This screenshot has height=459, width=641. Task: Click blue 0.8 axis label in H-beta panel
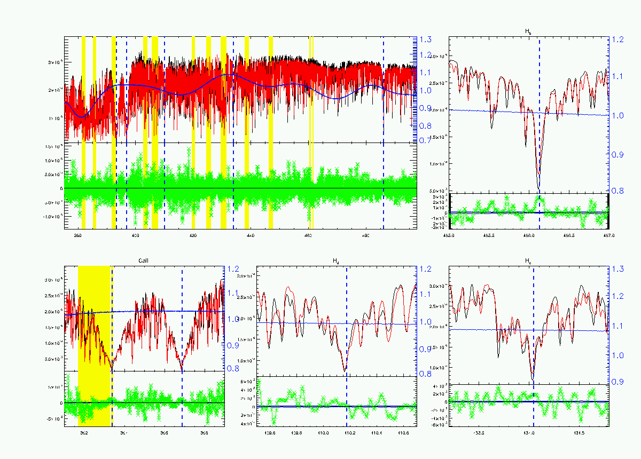(x=617, y=191)
